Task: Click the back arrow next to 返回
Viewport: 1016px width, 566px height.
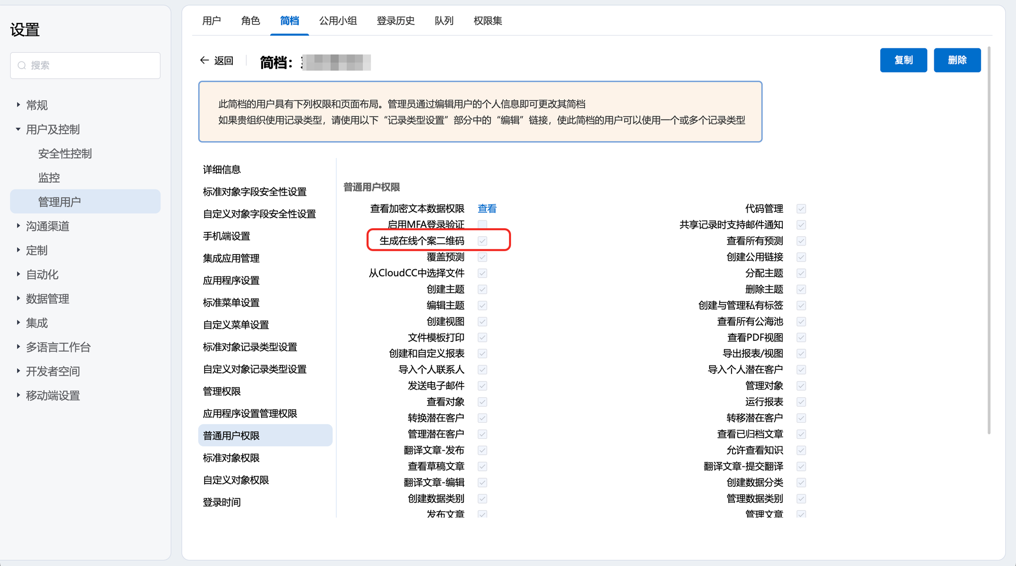Action: 204,60
